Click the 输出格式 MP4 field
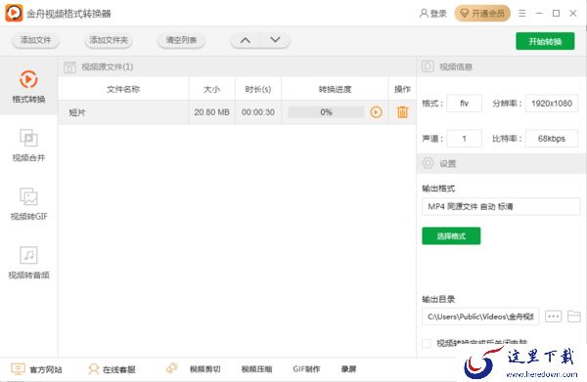This screenshot has height=382, width=587. (x=501, y=206)
